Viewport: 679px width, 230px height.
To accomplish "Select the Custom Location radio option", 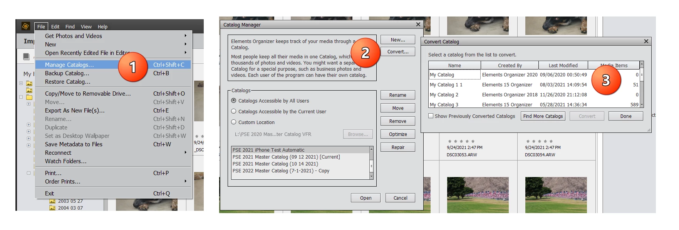I will (233, 122).
